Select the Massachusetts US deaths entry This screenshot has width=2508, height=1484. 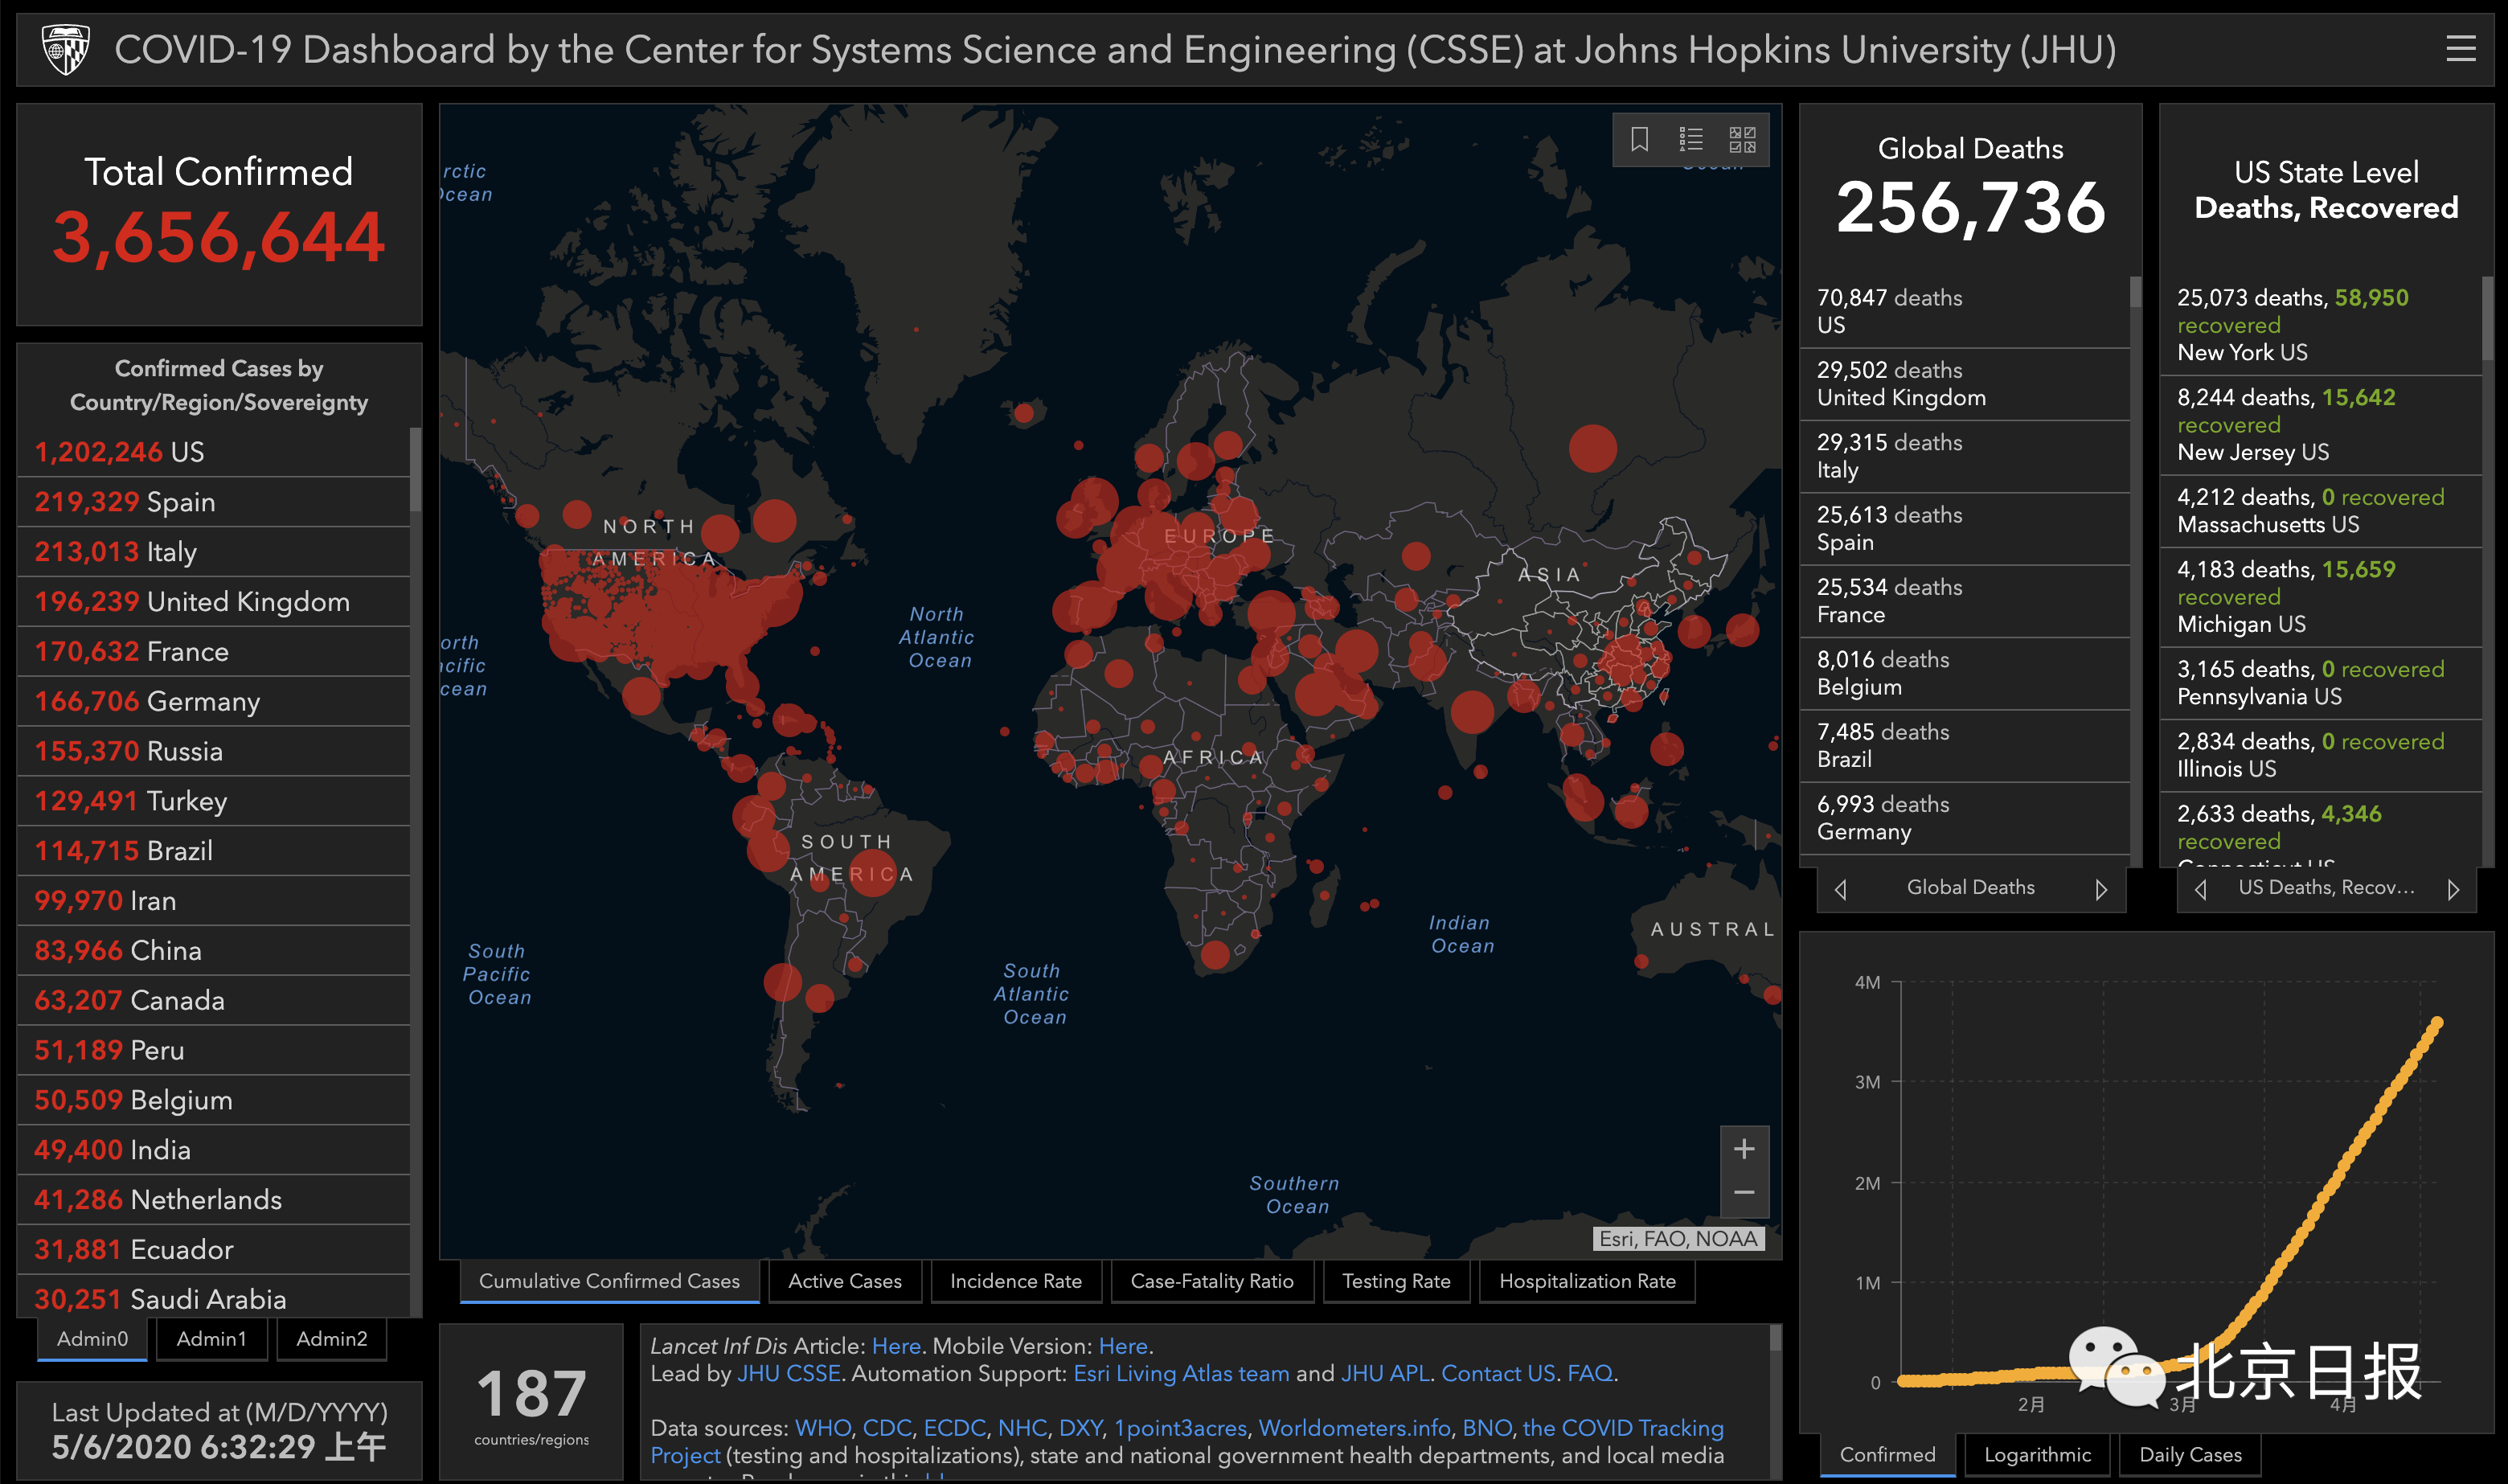point(2320,511)
